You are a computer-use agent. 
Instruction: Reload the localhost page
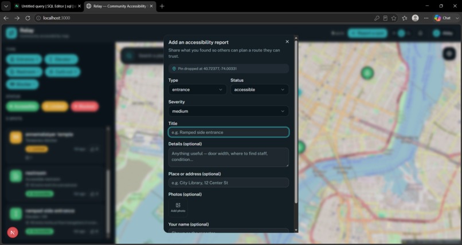(28, 18)
